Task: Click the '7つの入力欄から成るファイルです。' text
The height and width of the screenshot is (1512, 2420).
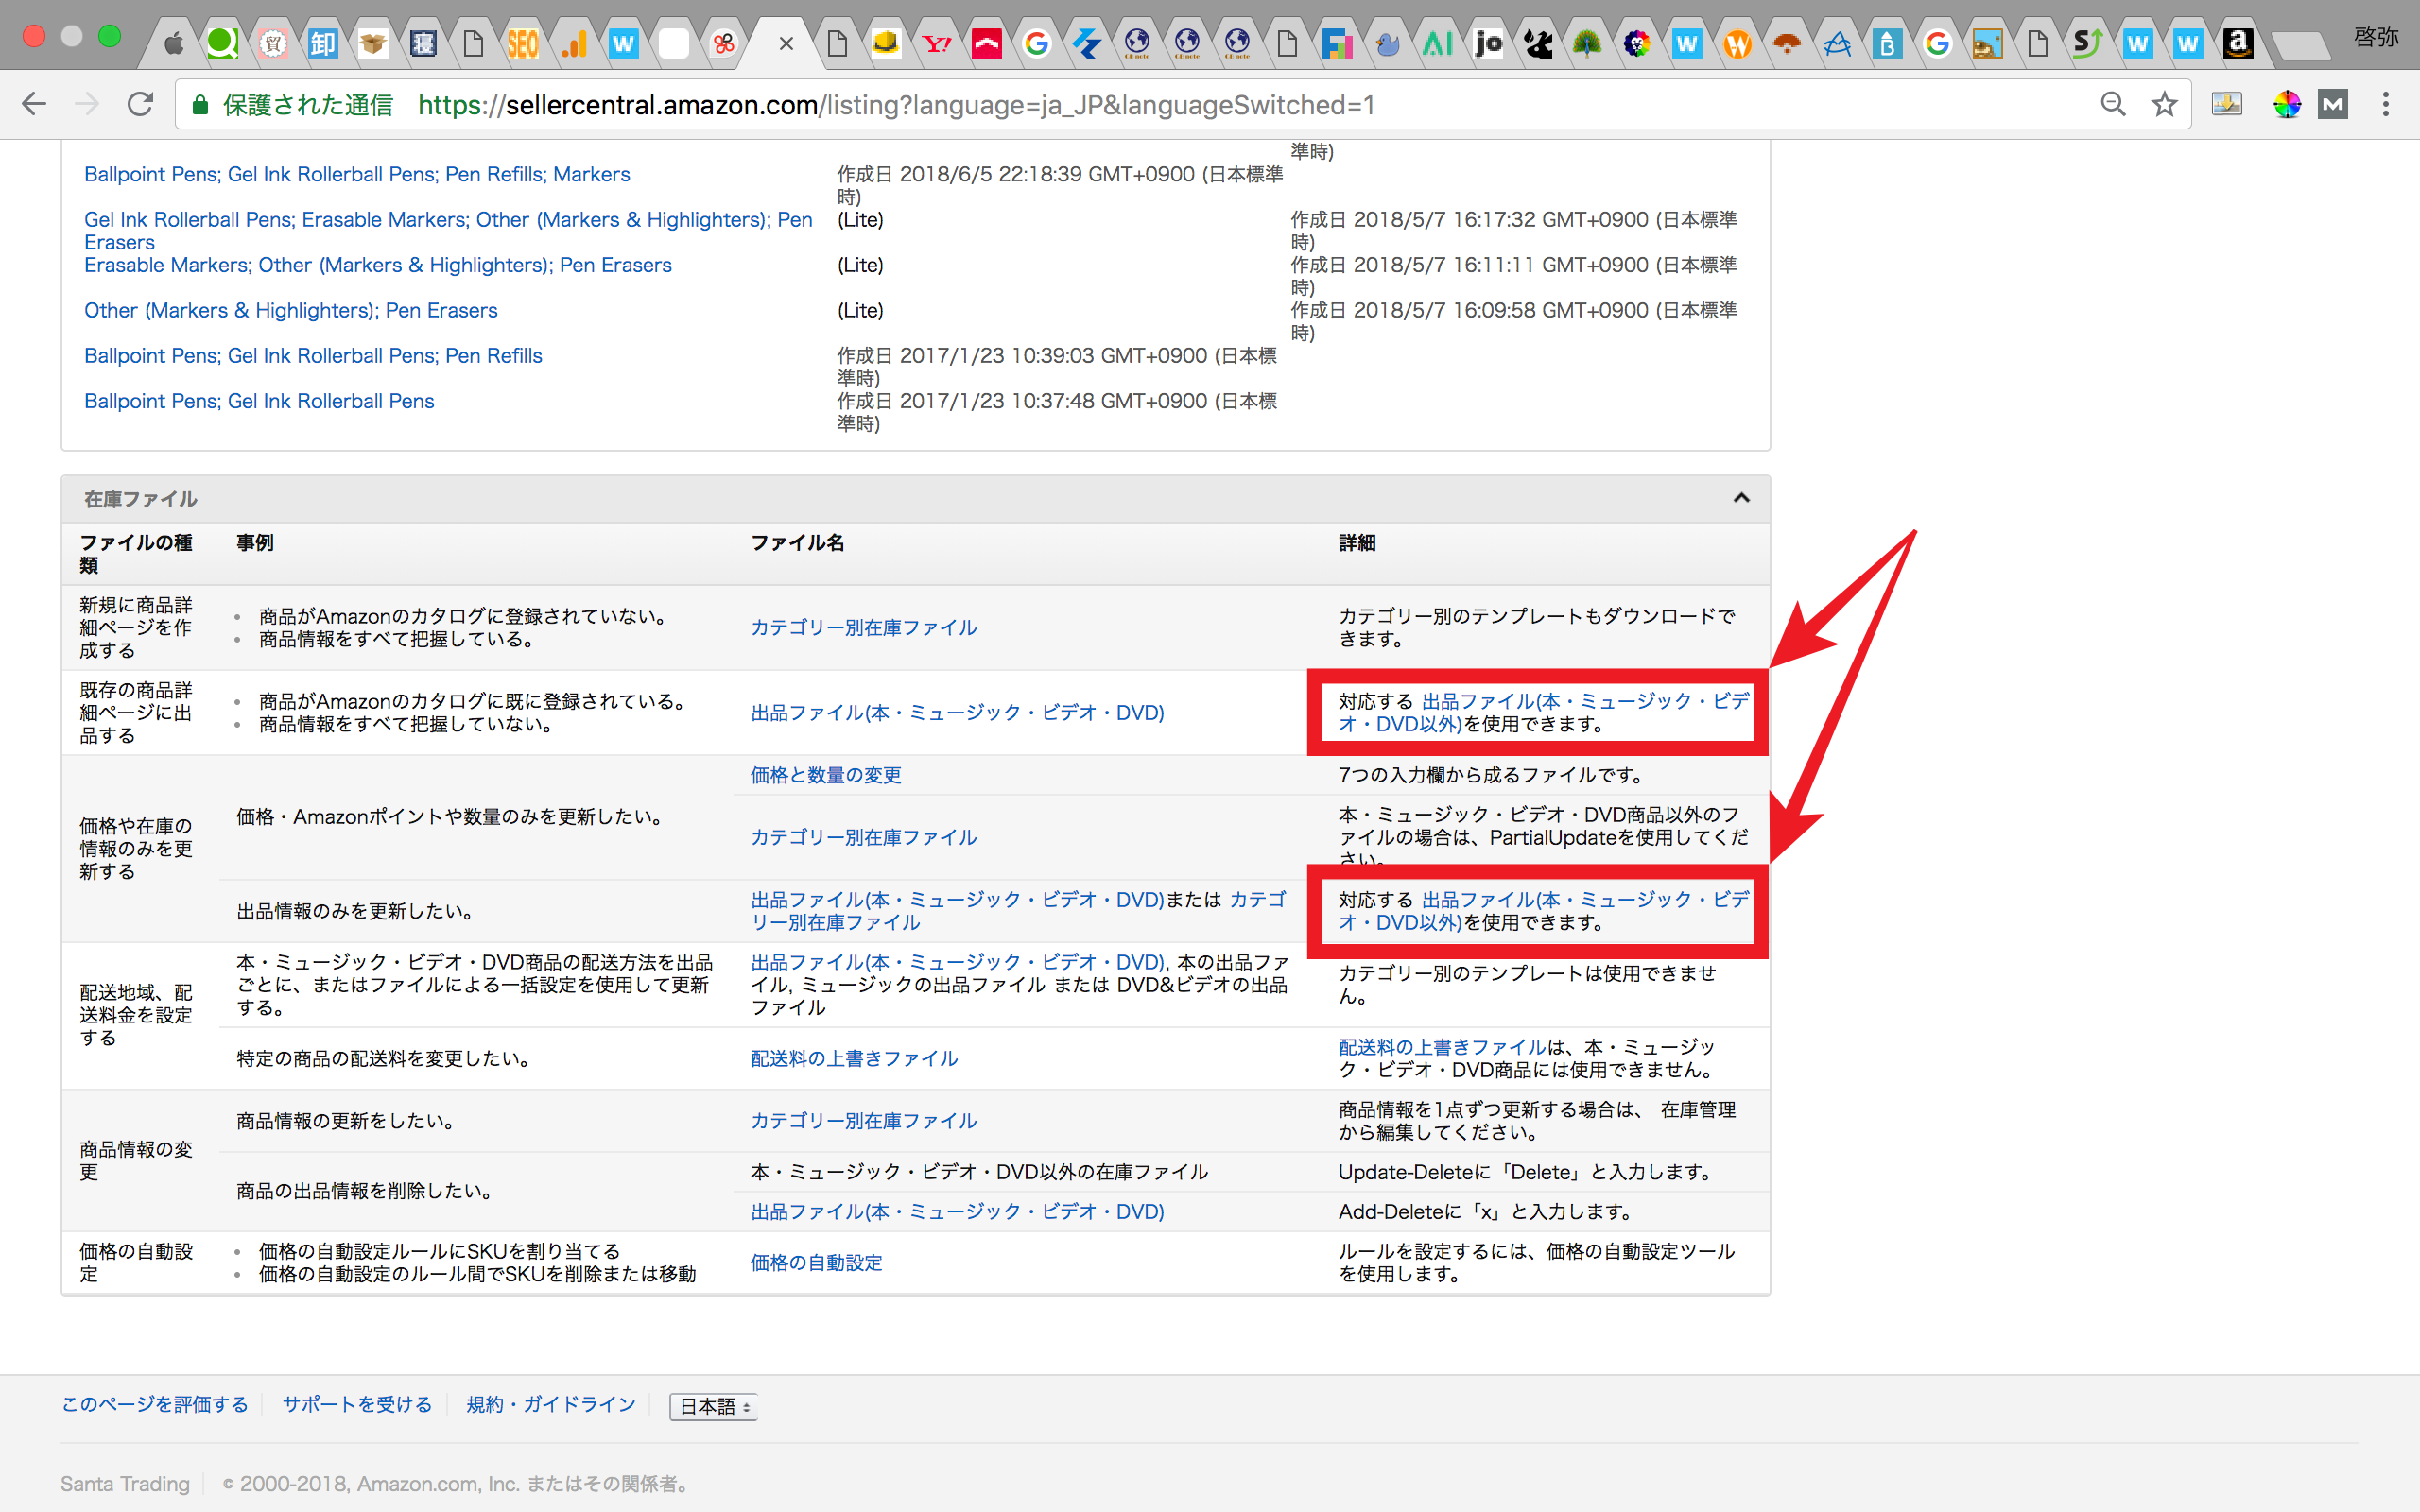Action: click(x=1493, y=775)
